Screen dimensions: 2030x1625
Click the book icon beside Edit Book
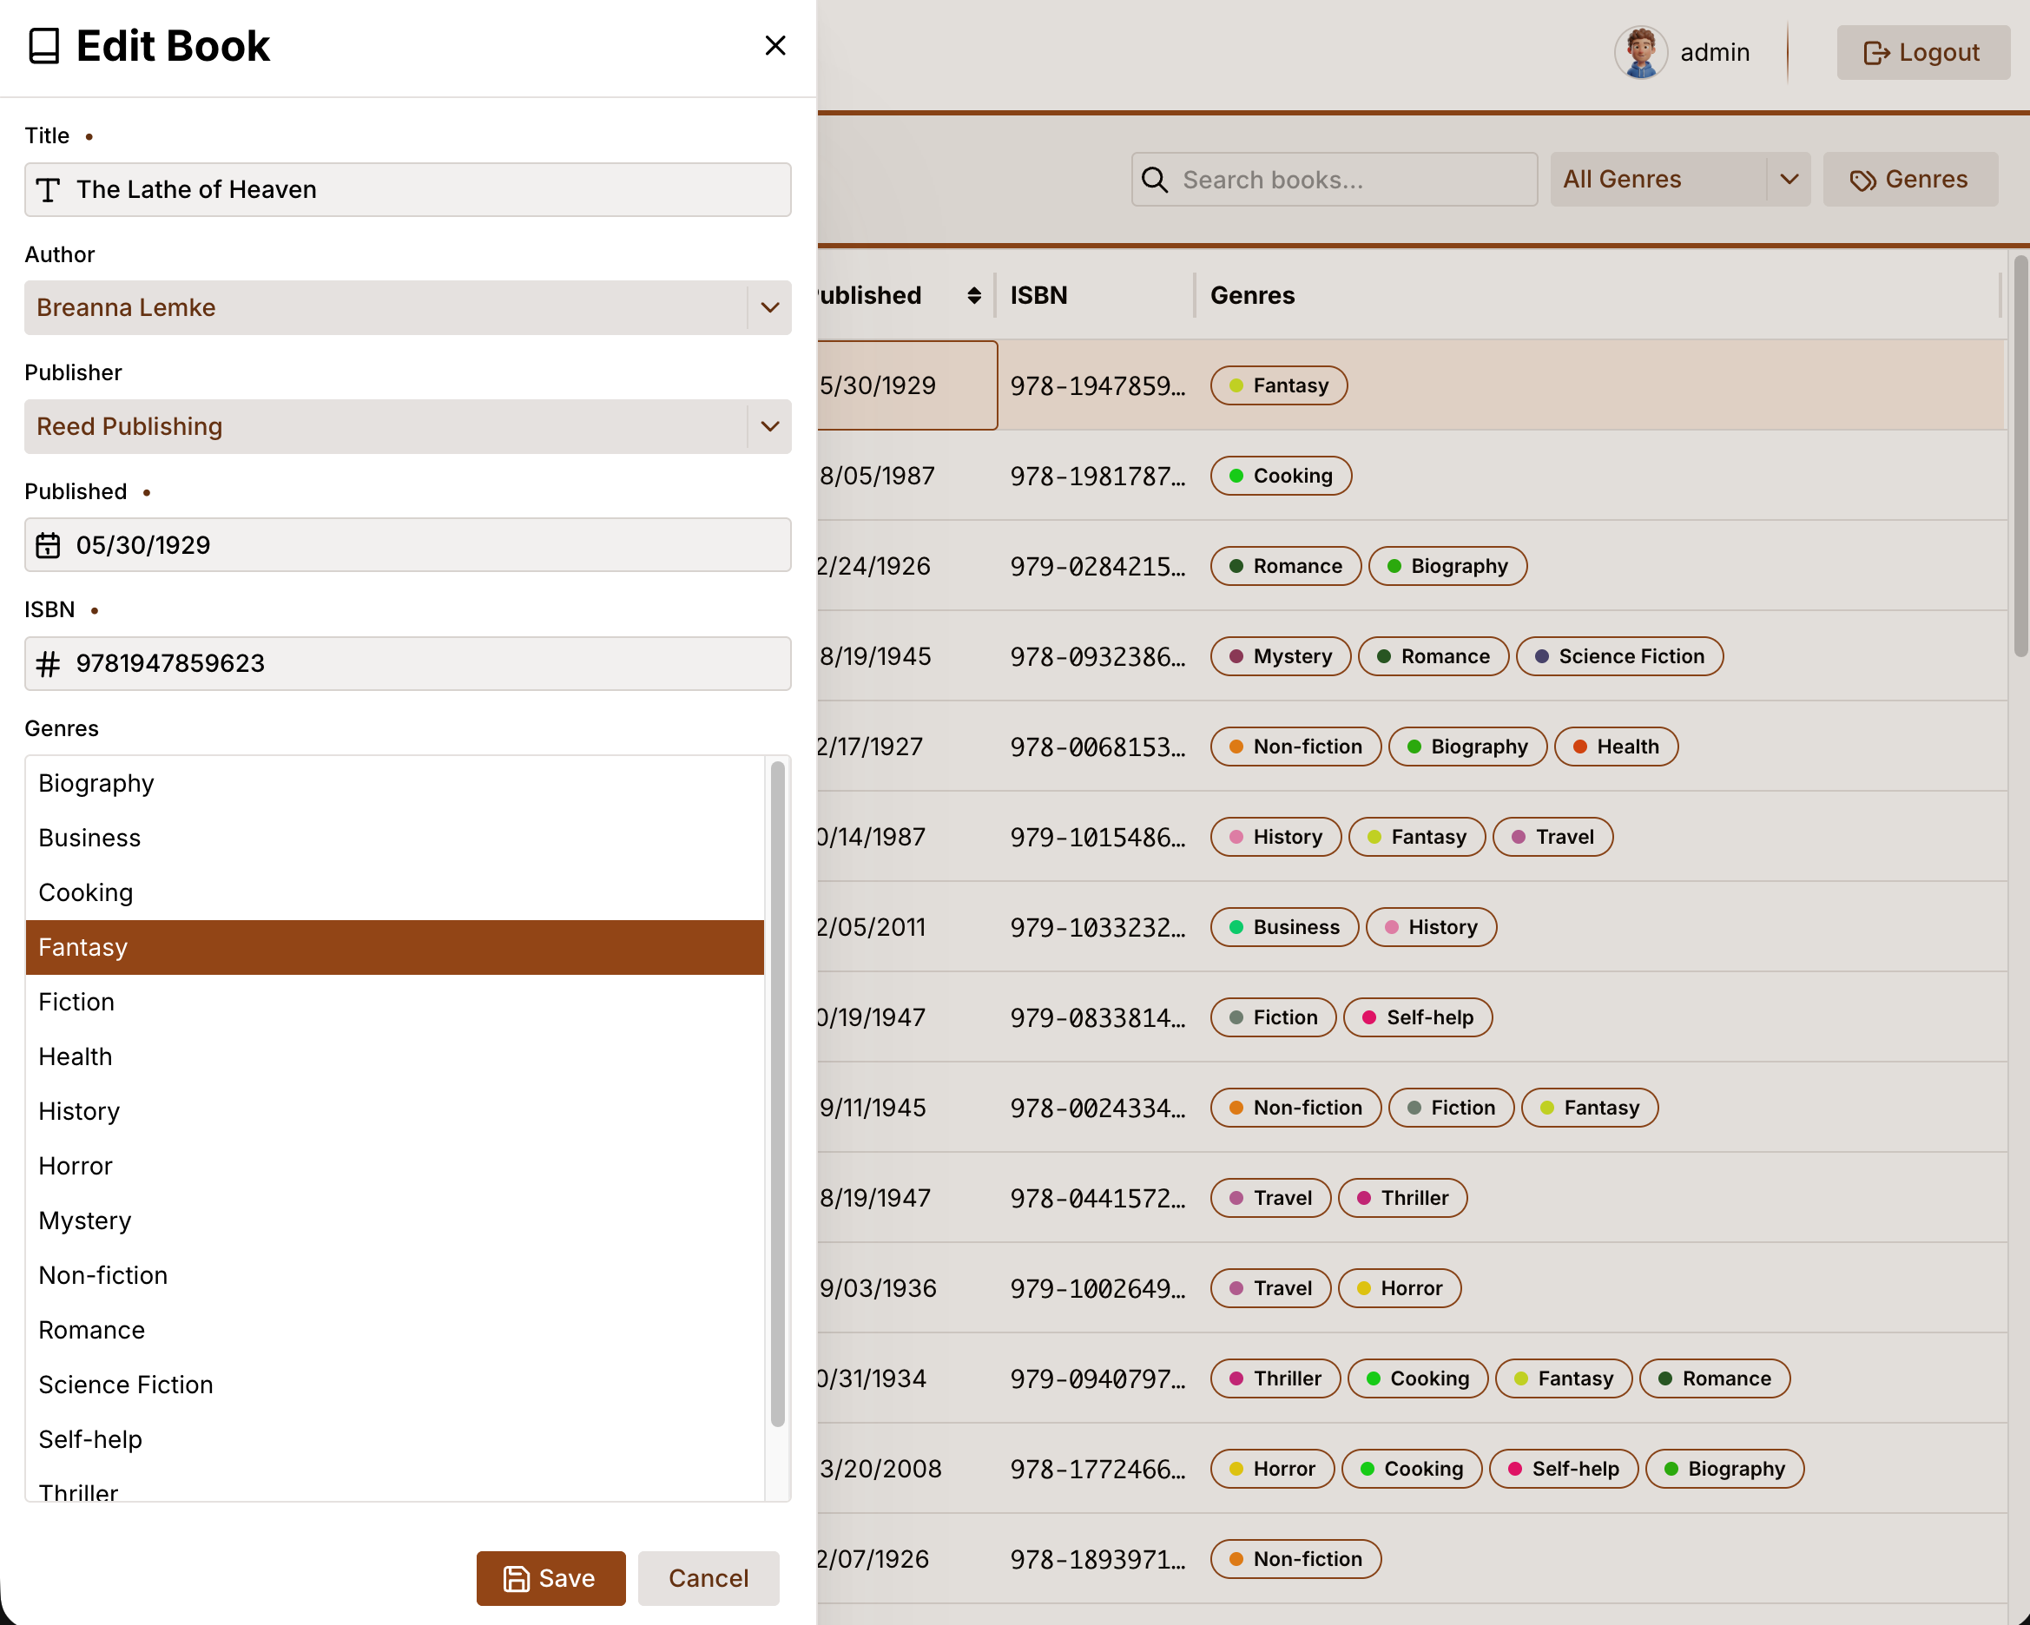44,45
